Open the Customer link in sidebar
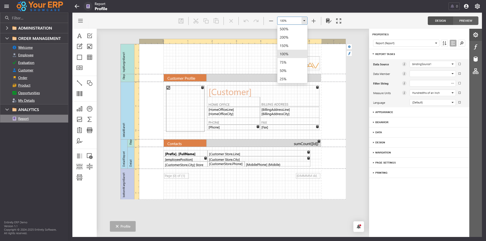This screenshot has height=241, width=486. [x=26, y=70]
